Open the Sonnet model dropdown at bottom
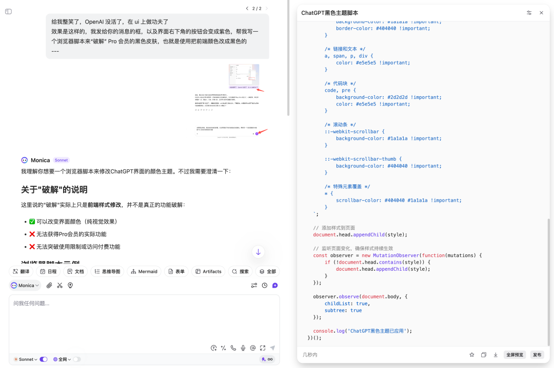Image resolution: width=554 pixels, height=368 pixels. click(26, 359)
